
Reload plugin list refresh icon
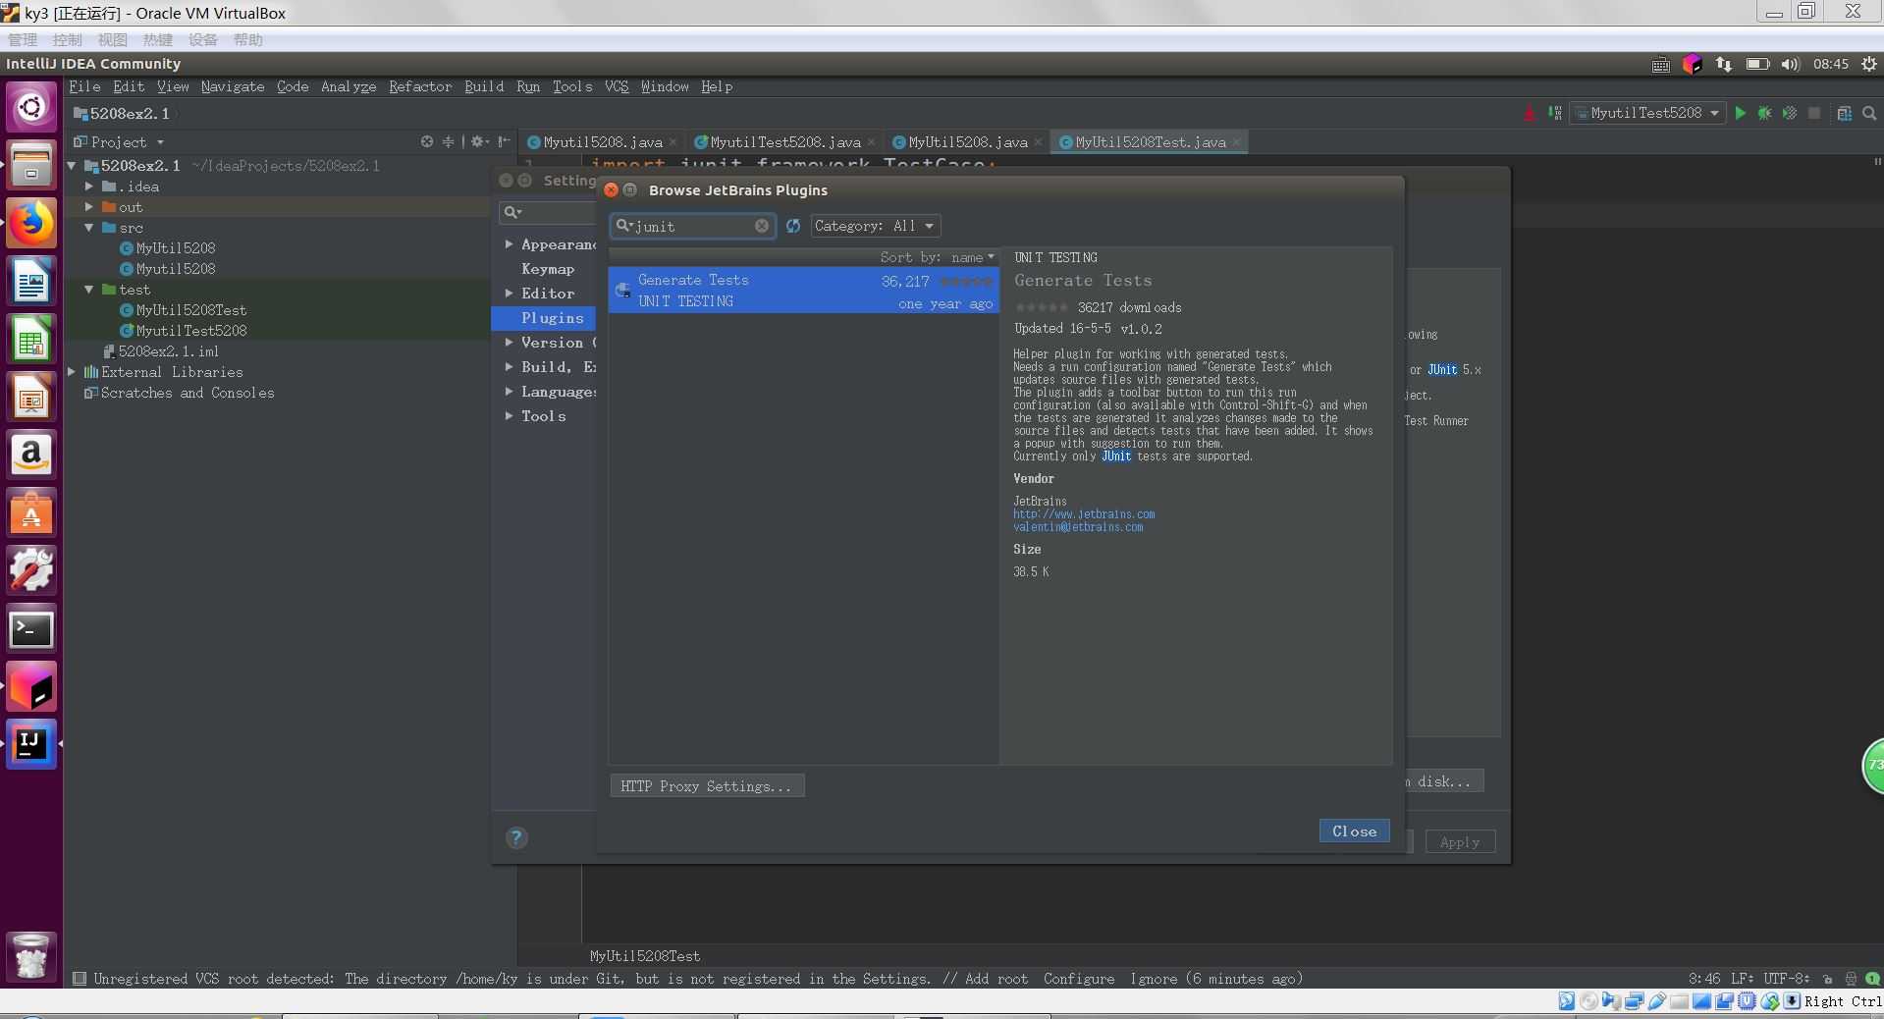point(793,226)
